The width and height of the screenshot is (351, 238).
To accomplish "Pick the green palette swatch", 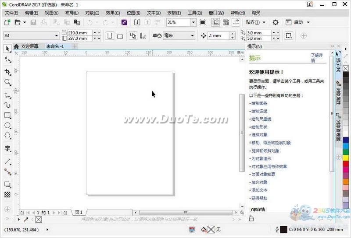I will 346,152.
